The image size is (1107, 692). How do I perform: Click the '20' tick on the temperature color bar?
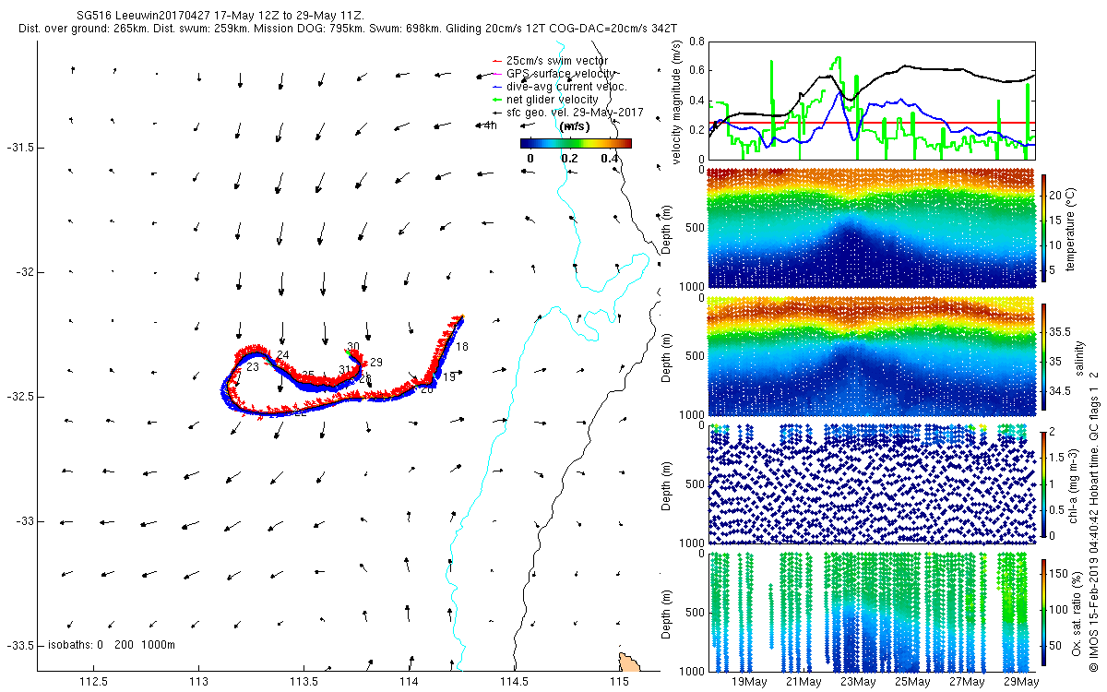point(1056,196)
